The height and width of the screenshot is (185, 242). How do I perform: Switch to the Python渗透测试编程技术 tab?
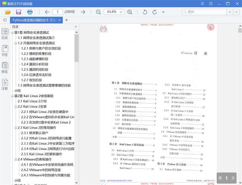click(35, 20)
